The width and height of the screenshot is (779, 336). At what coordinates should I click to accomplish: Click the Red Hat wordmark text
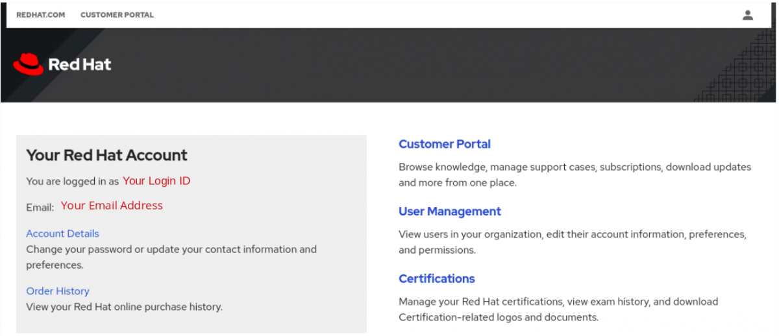(80, 64)
